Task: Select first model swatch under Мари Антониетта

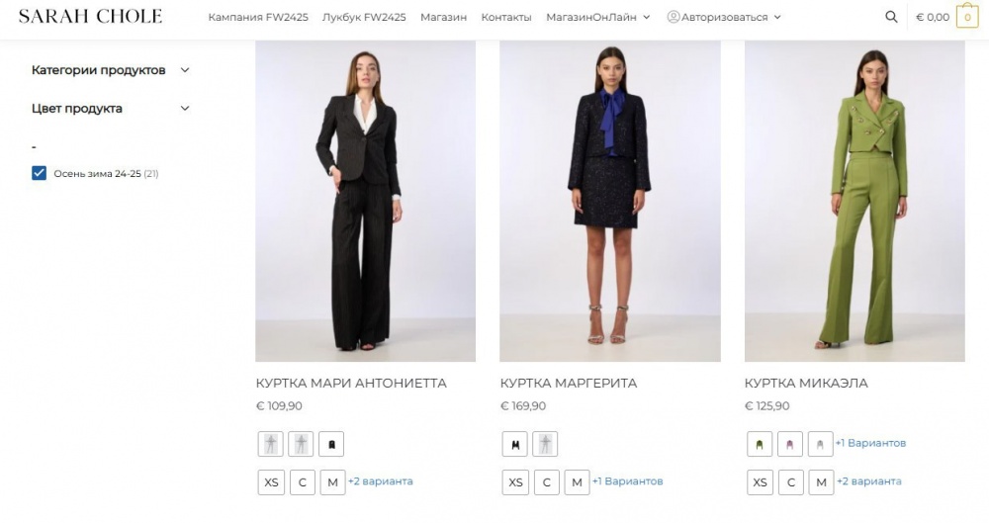Action: (x=271, y=444)
